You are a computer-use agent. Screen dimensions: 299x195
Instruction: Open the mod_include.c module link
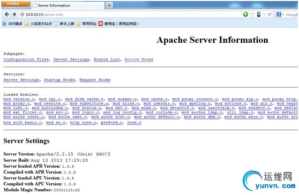[x=161, y=113]
